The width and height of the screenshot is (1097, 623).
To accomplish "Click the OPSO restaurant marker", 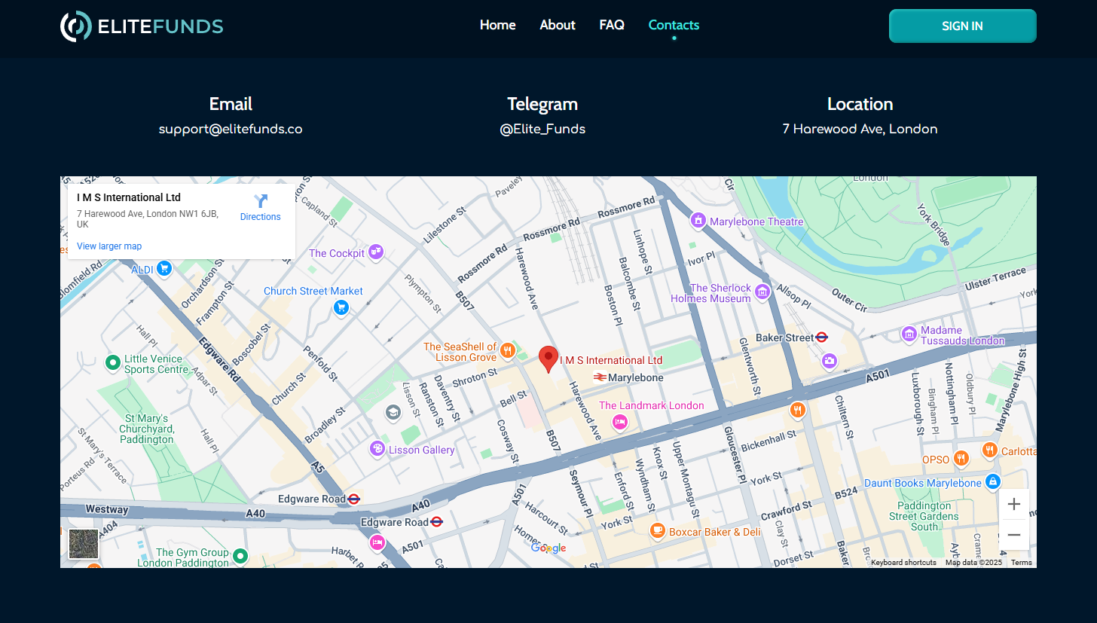I will click(x=961, y=458).
